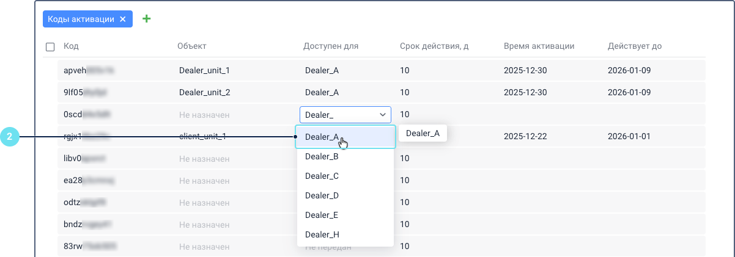735x257 pixels.
Task: Click validity value 10 in the apveh row
Action: pos(404,70)
